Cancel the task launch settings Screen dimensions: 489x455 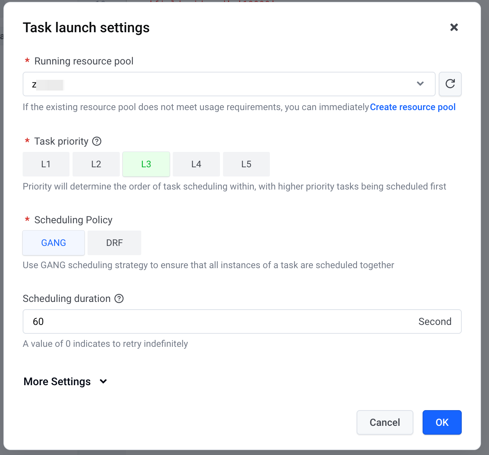click(x=385, y=422)
